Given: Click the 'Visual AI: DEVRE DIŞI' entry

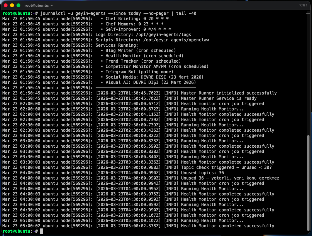Looking at the screenshot, I should pyautogui.click(x=151, y=82).
